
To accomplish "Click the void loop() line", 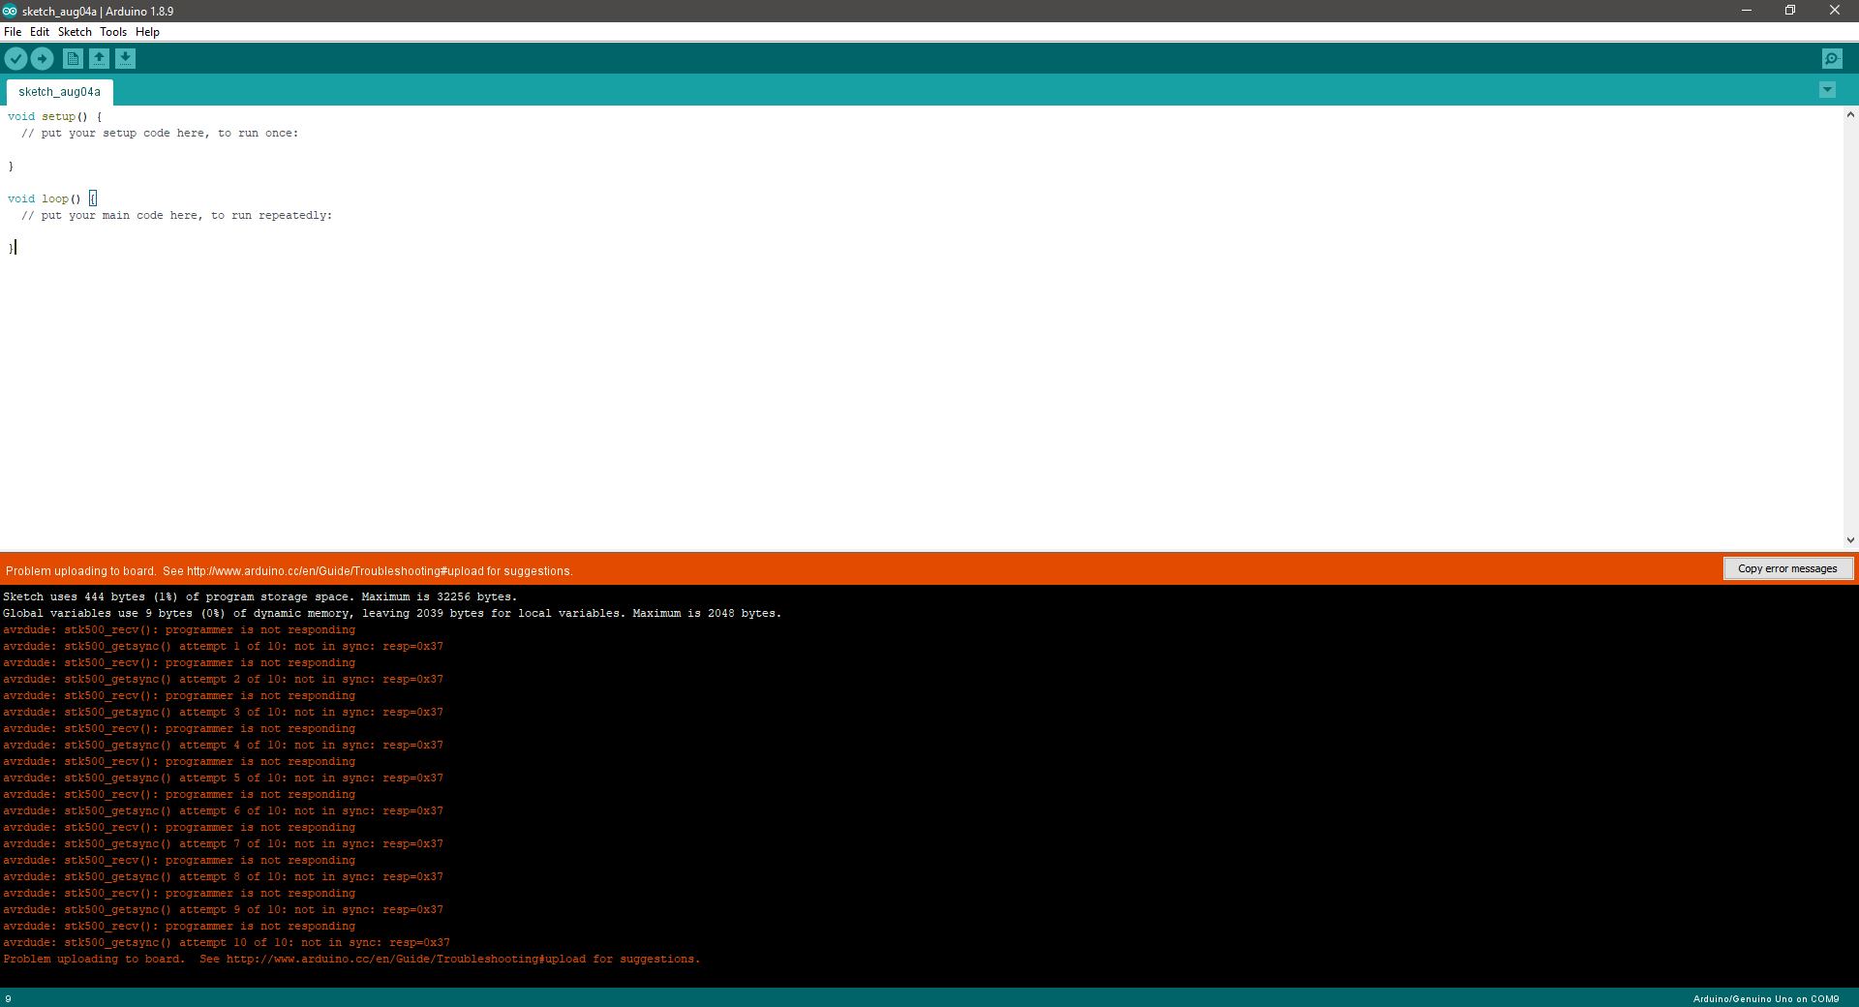I will [x=52, y=198].
